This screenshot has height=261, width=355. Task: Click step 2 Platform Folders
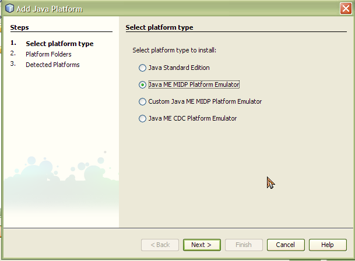48,54
